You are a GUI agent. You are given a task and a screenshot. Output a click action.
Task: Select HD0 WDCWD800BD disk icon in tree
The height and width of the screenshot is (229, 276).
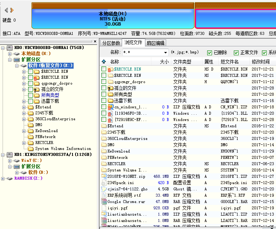10,48
